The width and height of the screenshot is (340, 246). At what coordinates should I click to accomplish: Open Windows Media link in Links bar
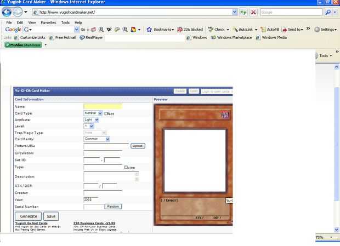click(x=271, y=37)
